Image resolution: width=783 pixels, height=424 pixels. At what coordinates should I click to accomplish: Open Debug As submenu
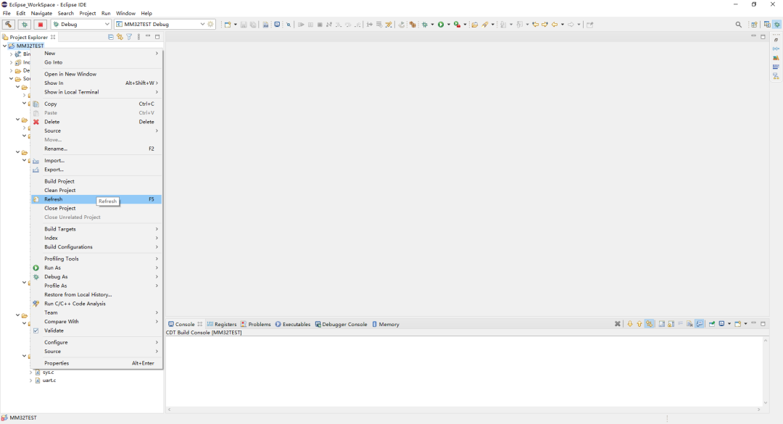[x=97, y=277]
